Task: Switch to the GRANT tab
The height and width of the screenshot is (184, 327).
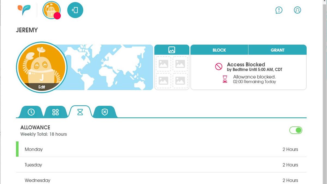Action: pos(277,50)
